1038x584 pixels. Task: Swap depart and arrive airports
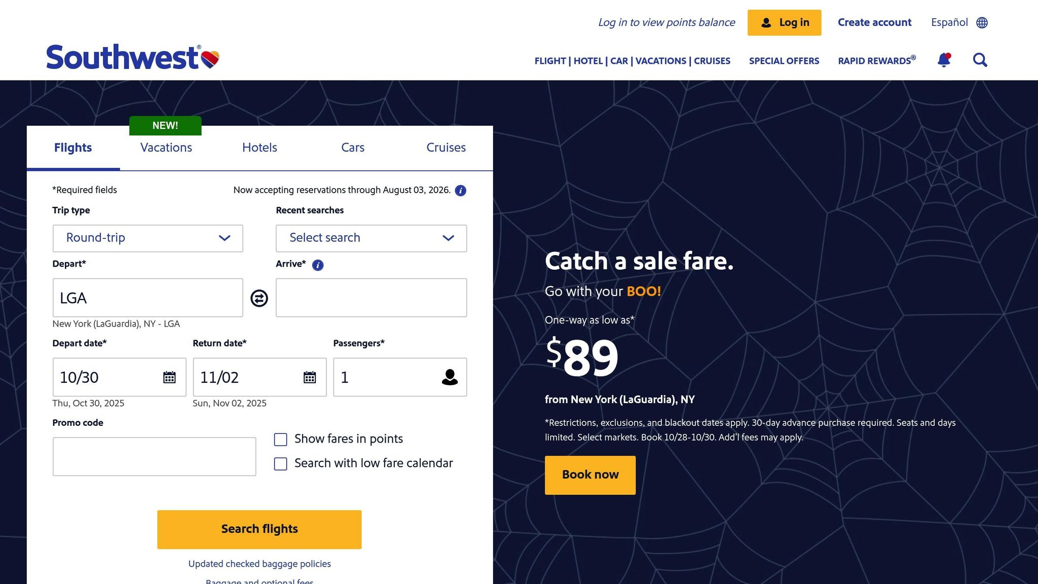[259, 298]
